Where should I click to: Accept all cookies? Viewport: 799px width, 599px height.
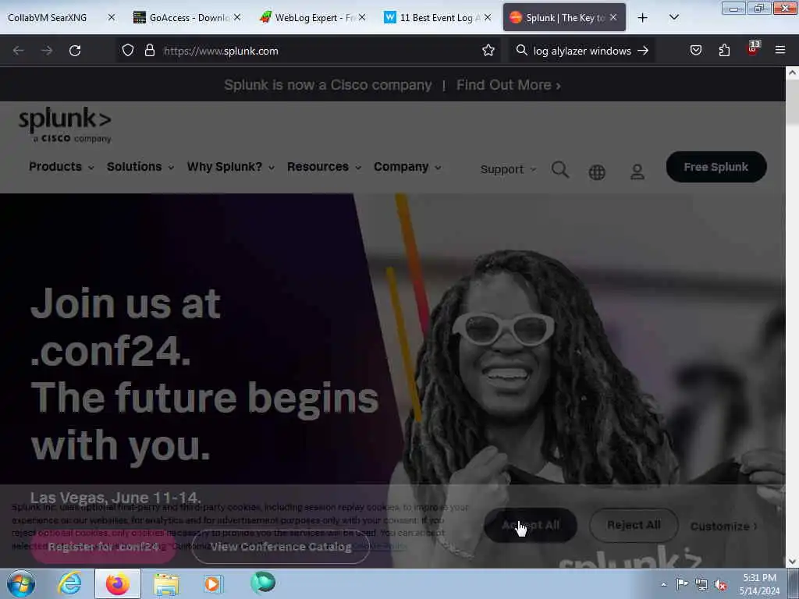click(x=531, y=525)
